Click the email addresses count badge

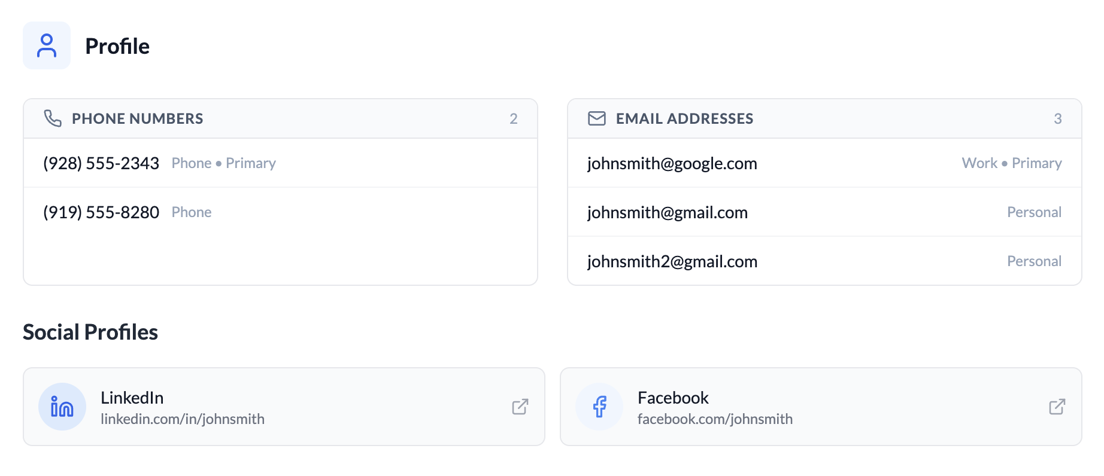[1057, 118]
